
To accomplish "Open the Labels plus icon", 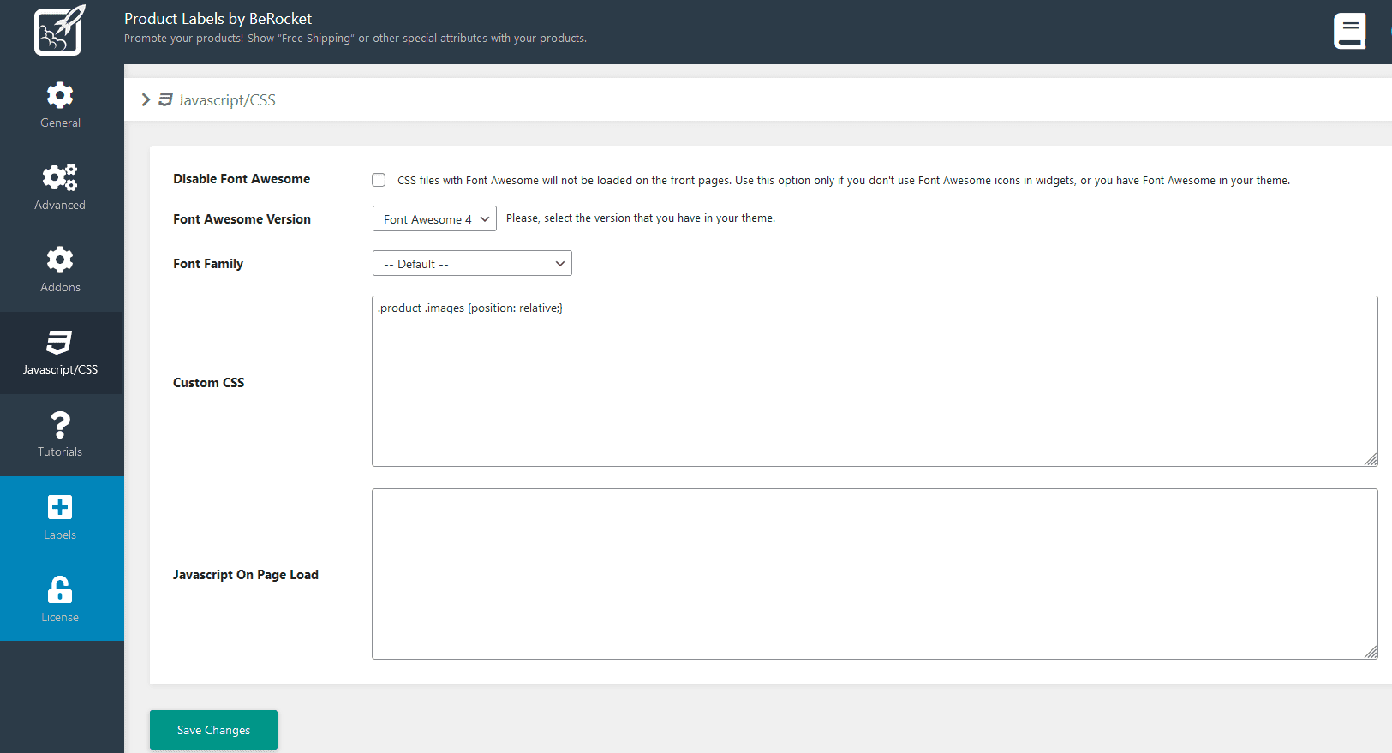I will pos(60,507).
